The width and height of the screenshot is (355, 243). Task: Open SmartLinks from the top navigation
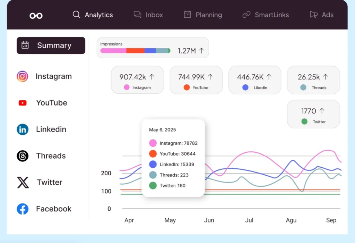(266, 15)
